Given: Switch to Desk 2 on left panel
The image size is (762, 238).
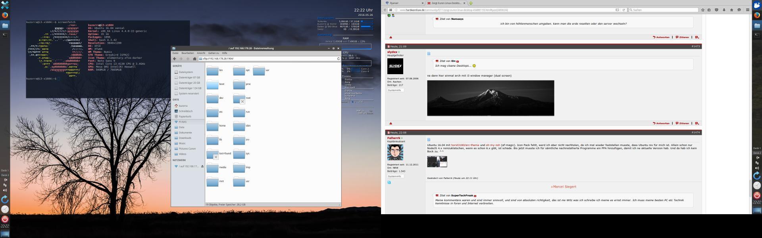Looking at the screenshot, I should pos(5,175).
